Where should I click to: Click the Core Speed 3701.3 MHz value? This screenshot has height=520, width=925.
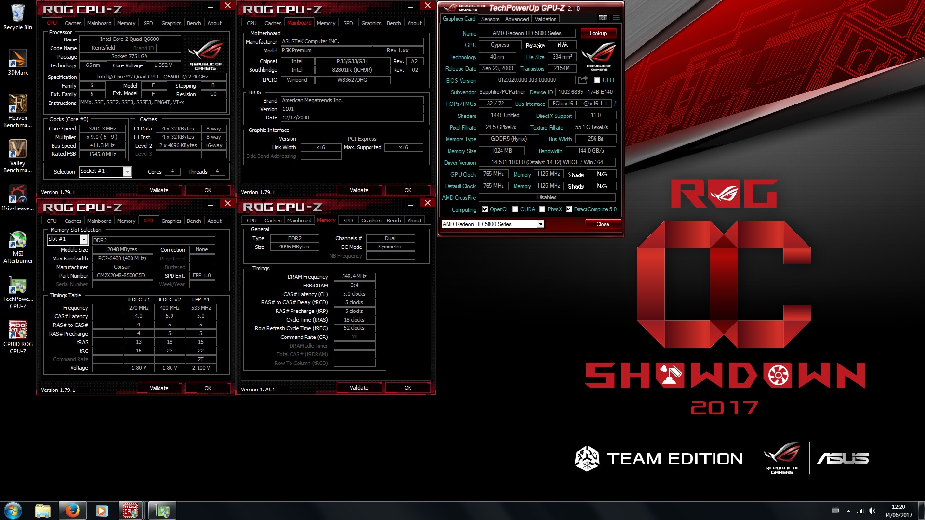(103, 129)
